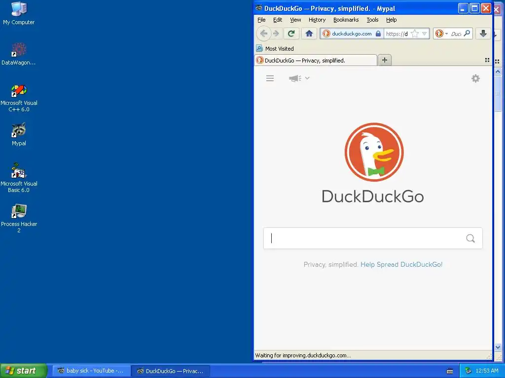Select the Process Hacker 2 shortcut
505x378 pixels.
(x=19, y=218)
